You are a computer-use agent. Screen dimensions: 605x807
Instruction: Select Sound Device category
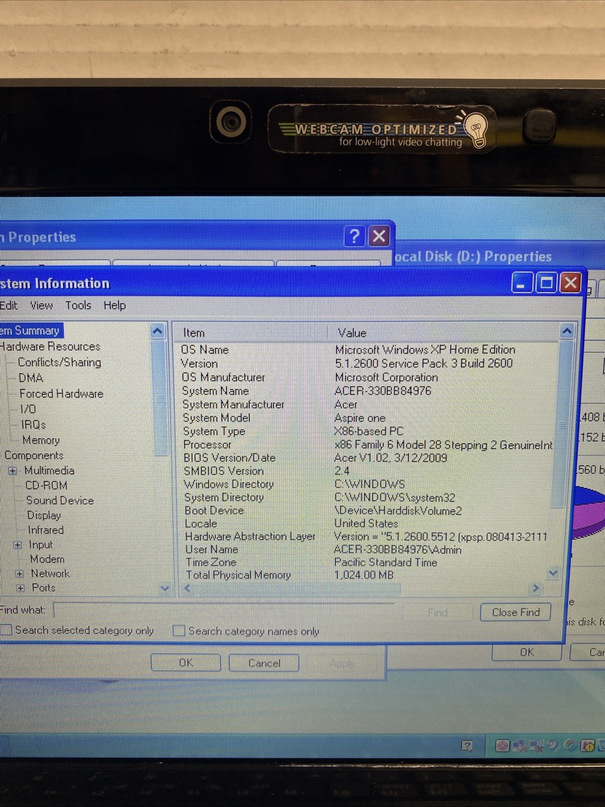60,501
